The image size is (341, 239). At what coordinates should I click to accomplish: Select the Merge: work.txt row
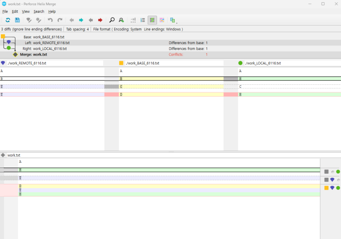click(x=170, y=55)
